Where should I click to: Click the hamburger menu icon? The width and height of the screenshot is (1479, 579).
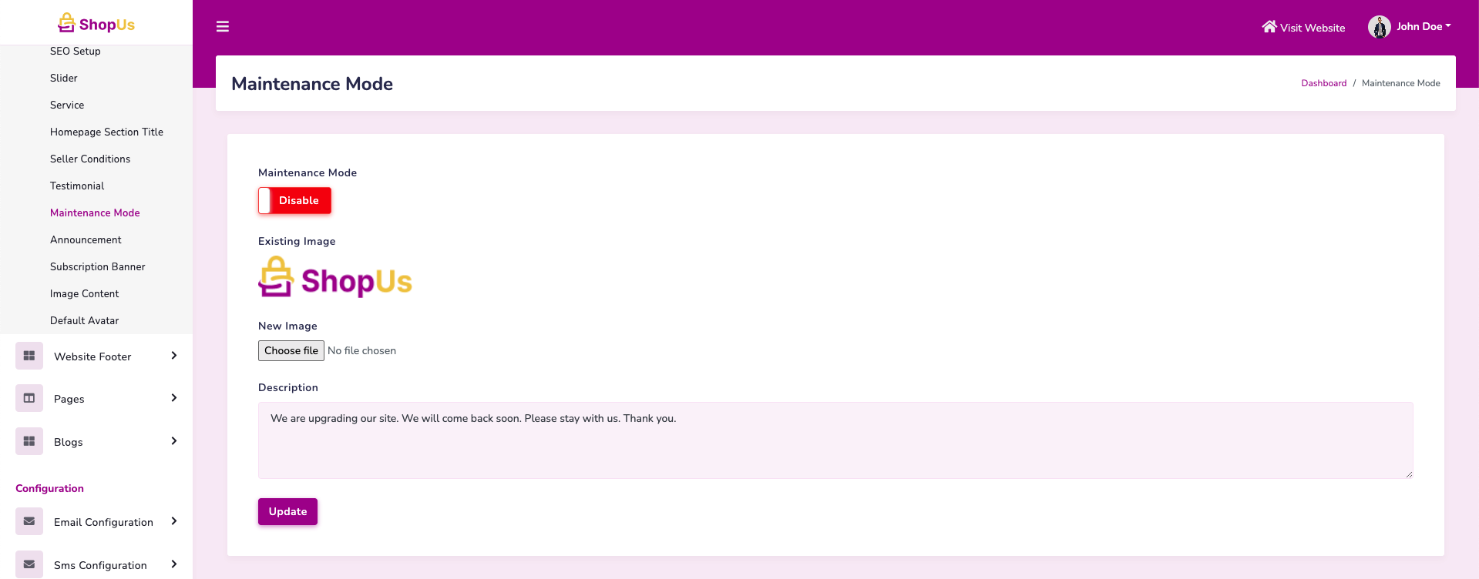coord(223,27)
